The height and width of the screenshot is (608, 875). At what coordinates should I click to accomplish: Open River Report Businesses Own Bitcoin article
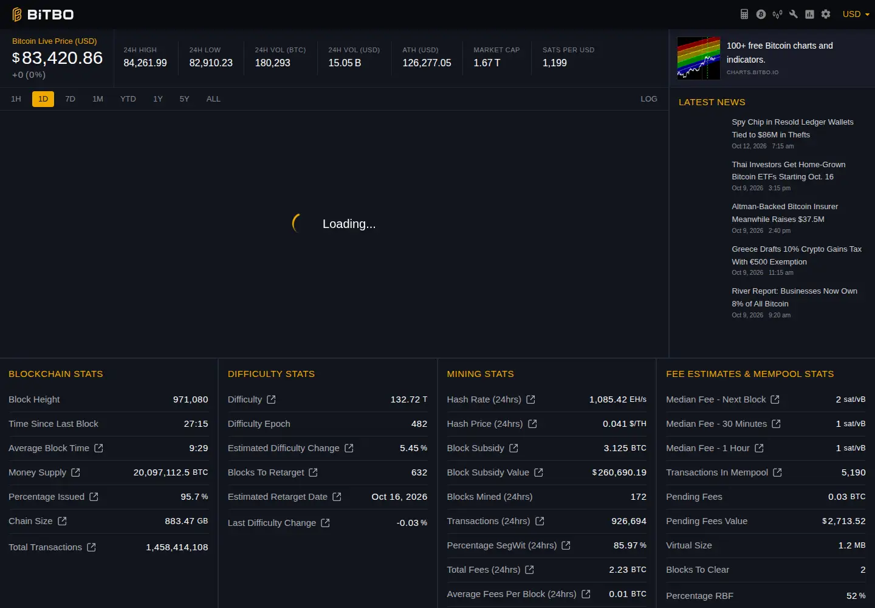tap(794, 297)
